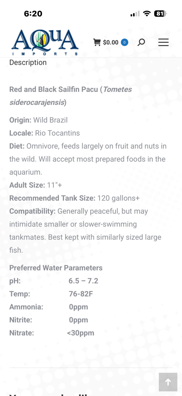182x396 pixels.
Task: Click the Preferred Water Parameters heading
Action: 56,268
